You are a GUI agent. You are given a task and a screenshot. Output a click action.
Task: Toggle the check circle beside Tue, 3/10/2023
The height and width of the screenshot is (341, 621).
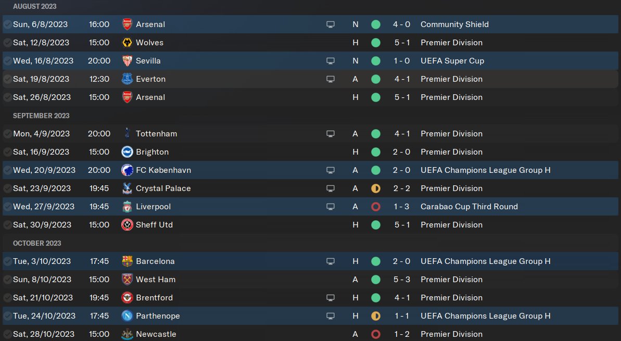coord(7,261)
